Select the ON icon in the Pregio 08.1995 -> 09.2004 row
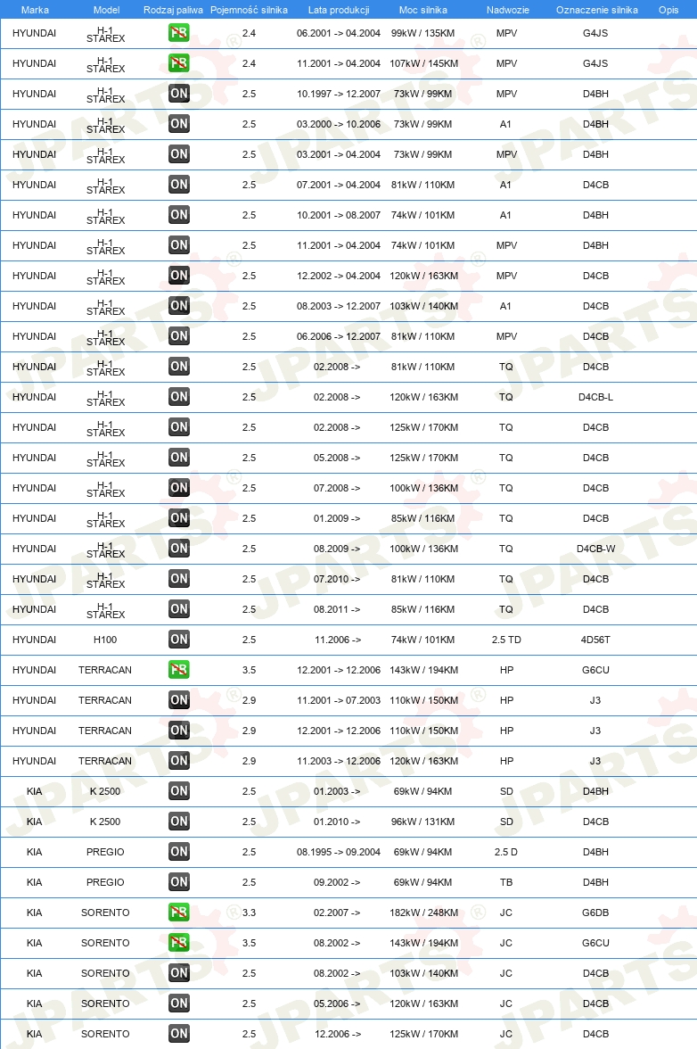Screen dimensions: 697x1049 point(178,852)
